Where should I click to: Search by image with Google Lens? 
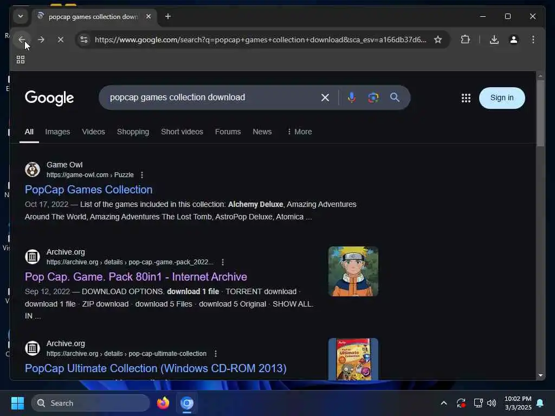pos(373,97)
